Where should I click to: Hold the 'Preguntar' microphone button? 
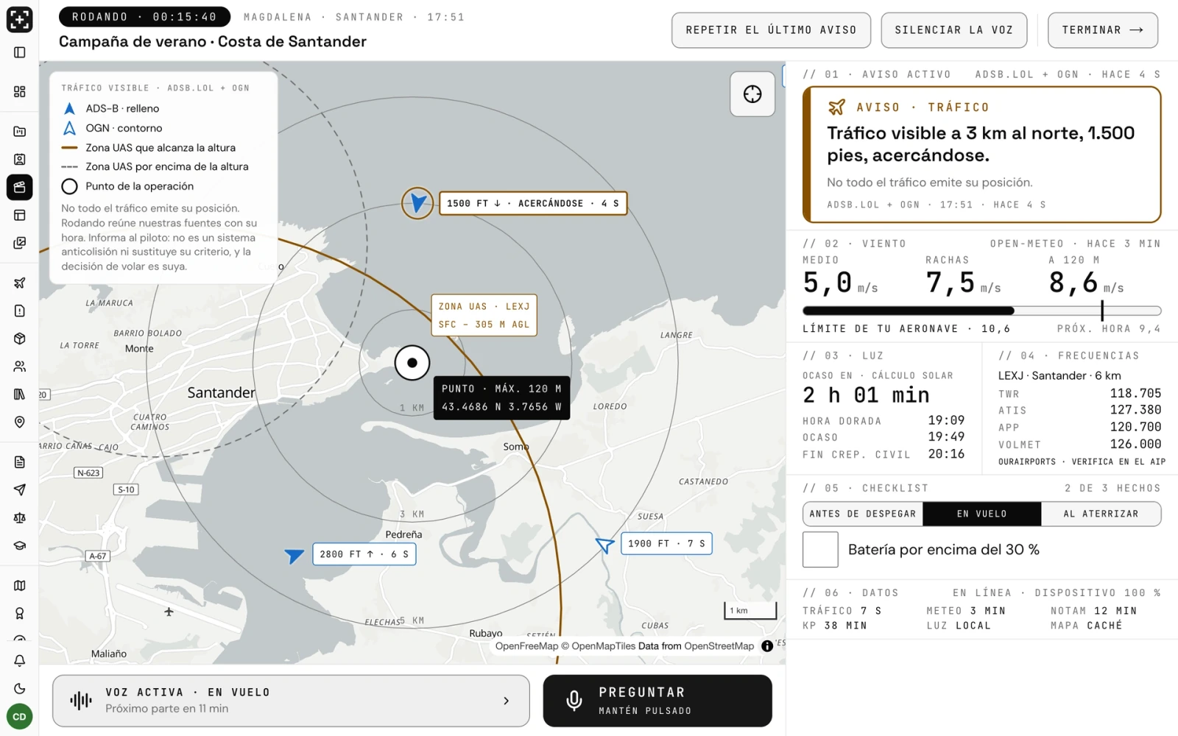[657, 701]
